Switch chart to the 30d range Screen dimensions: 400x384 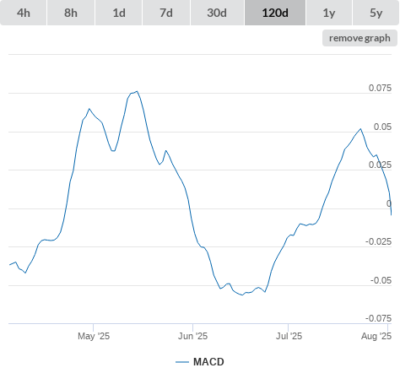(x=217, y=13)
